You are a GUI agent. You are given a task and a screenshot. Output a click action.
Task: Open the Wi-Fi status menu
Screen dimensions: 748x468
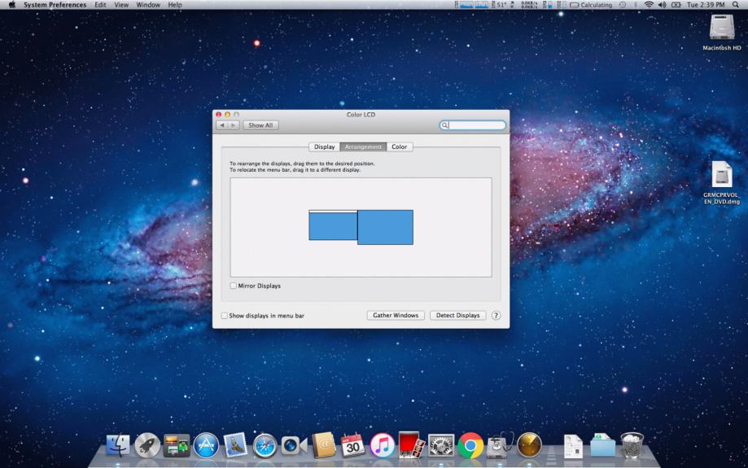[x=650, y=5]
